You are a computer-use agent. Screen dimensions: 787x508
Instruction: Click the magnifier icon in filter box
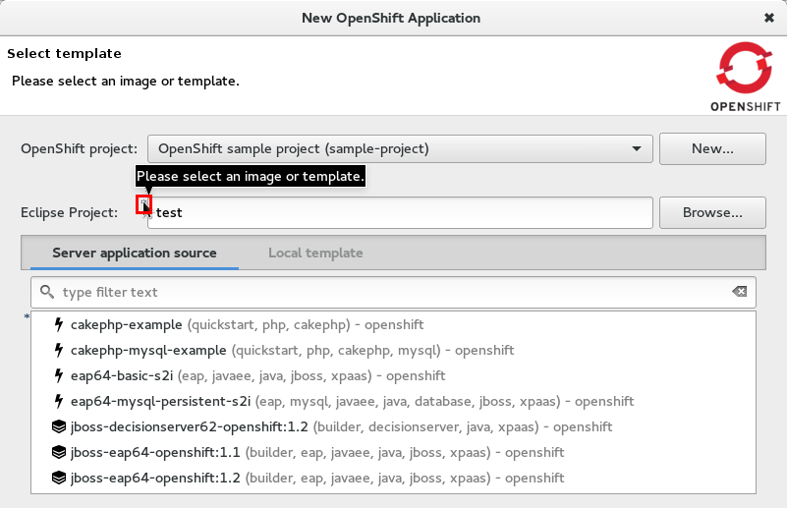47,292
